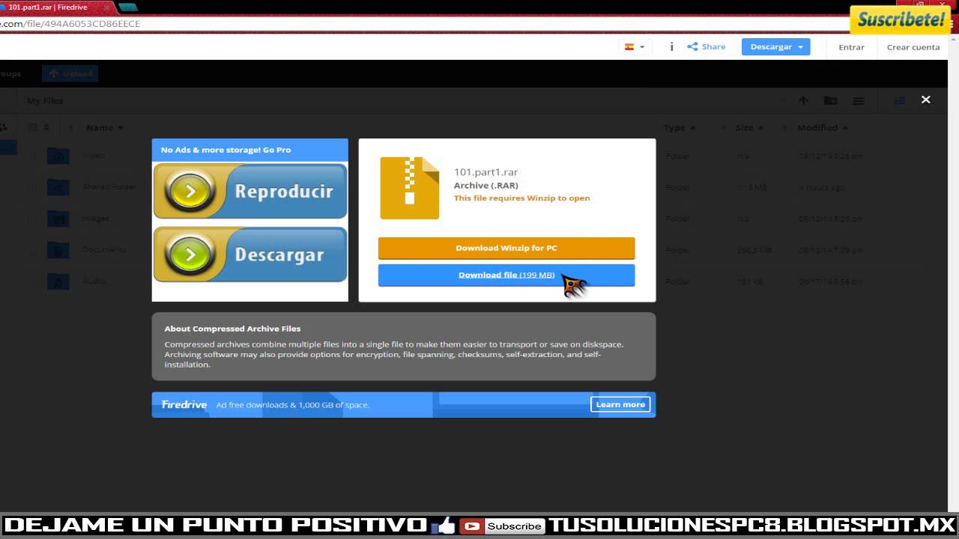Image resolution: width=959 pixels, height=539 pixels.
Task: Open the Spanish flag language selector
Action: (x=635, y=46)
